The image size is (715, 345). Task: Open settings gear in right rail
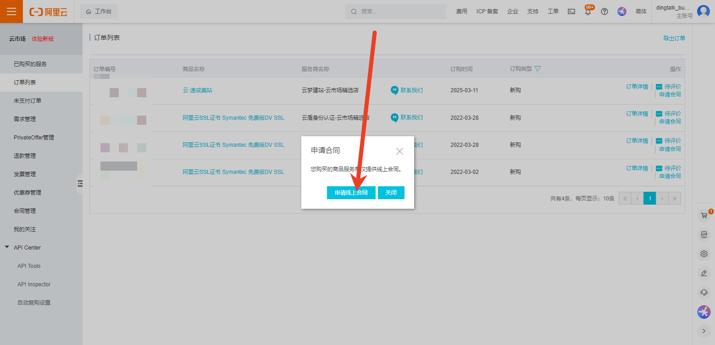point(704,254)
